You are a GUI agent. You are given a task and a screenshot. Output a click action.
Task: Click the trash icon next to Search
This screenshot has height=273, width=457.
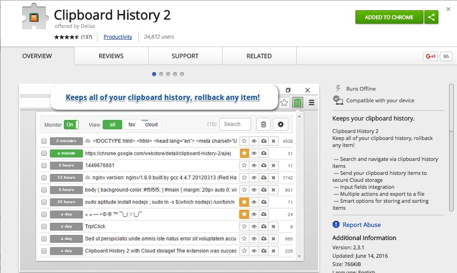(x=264, y=124)
